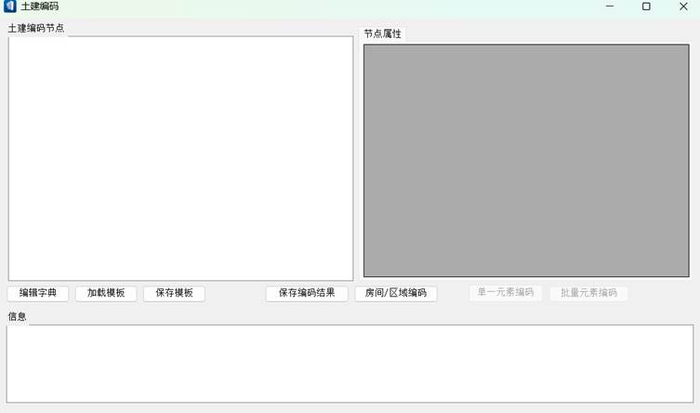Open 房间/区域编码
Image resolution: width=700 pixels, height=413 pixels.
click(x=396, y=293)
